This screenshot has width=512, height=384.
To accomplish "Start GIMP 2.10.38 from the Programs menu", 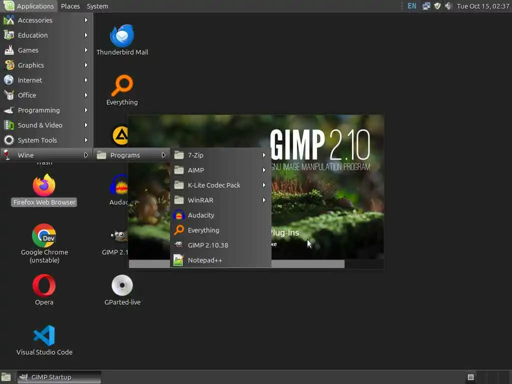I will pos(220,245).
